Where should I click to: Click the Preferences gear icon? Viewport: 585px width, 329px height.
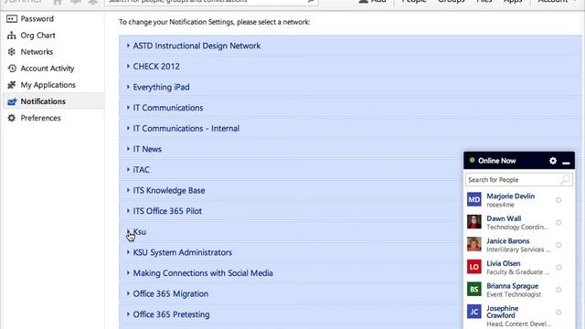(x=12, y=118)
